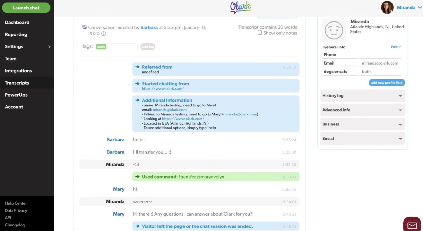Click the Additional Information arrow icon
The height and width of the screenshot is (231, 423).
[x=137, y=100]
